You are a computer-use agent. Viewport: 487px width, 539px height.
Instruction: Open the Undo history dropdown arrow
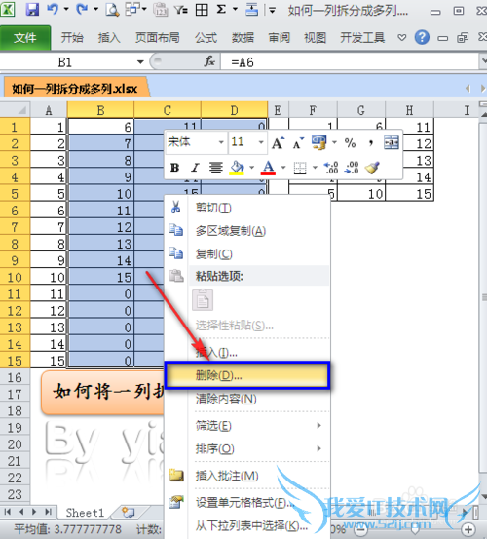(x=66, y=10)
